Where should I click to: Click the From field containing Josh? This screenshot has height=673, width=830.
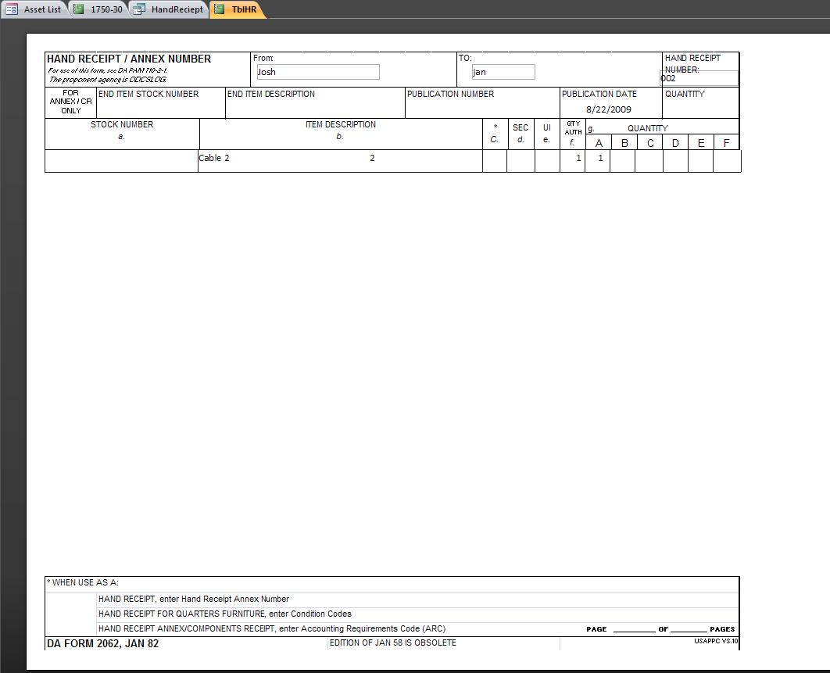point(316,71)
